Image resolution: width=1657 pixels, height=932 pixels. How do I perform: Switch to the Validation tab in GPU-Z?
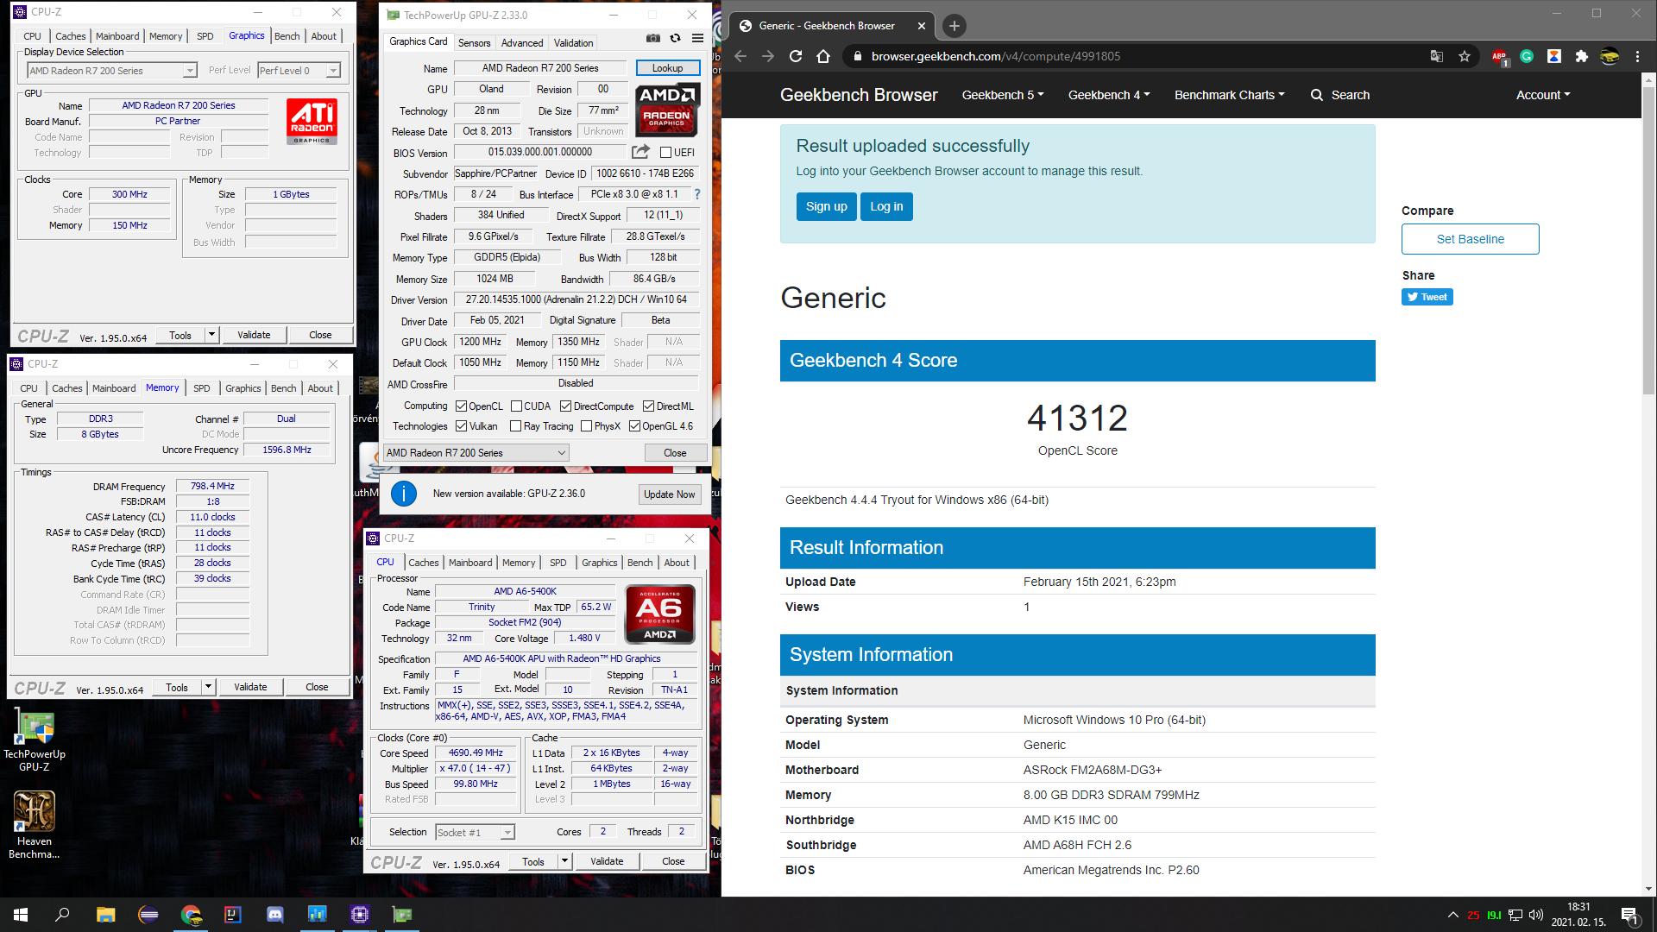tap(573, 43)
